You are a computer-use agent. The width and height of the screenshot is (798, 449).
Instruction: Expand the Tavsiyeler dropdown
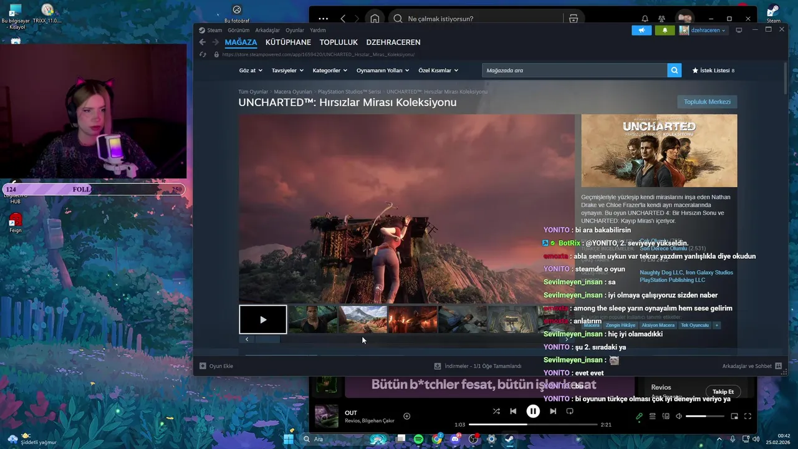(287, 70)
